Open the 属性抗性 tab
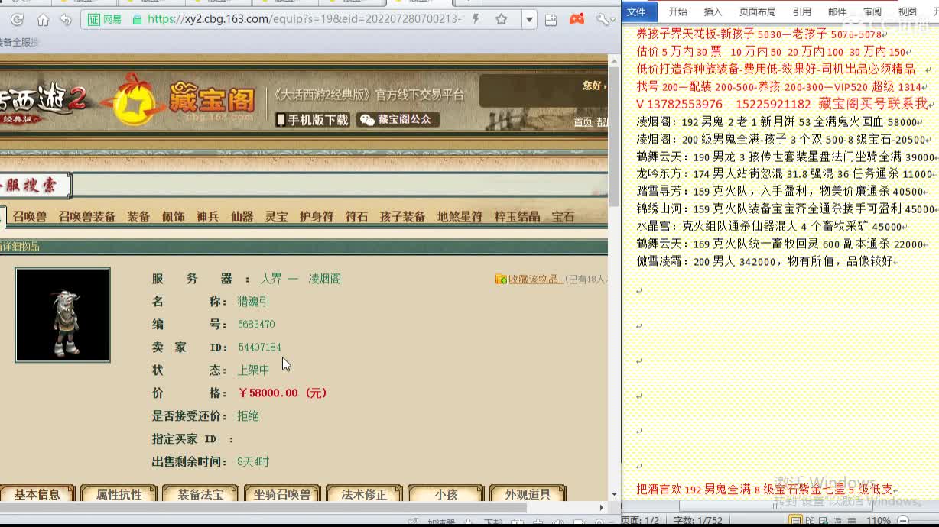Screen dimensions: 939x527 click(119, 494)
